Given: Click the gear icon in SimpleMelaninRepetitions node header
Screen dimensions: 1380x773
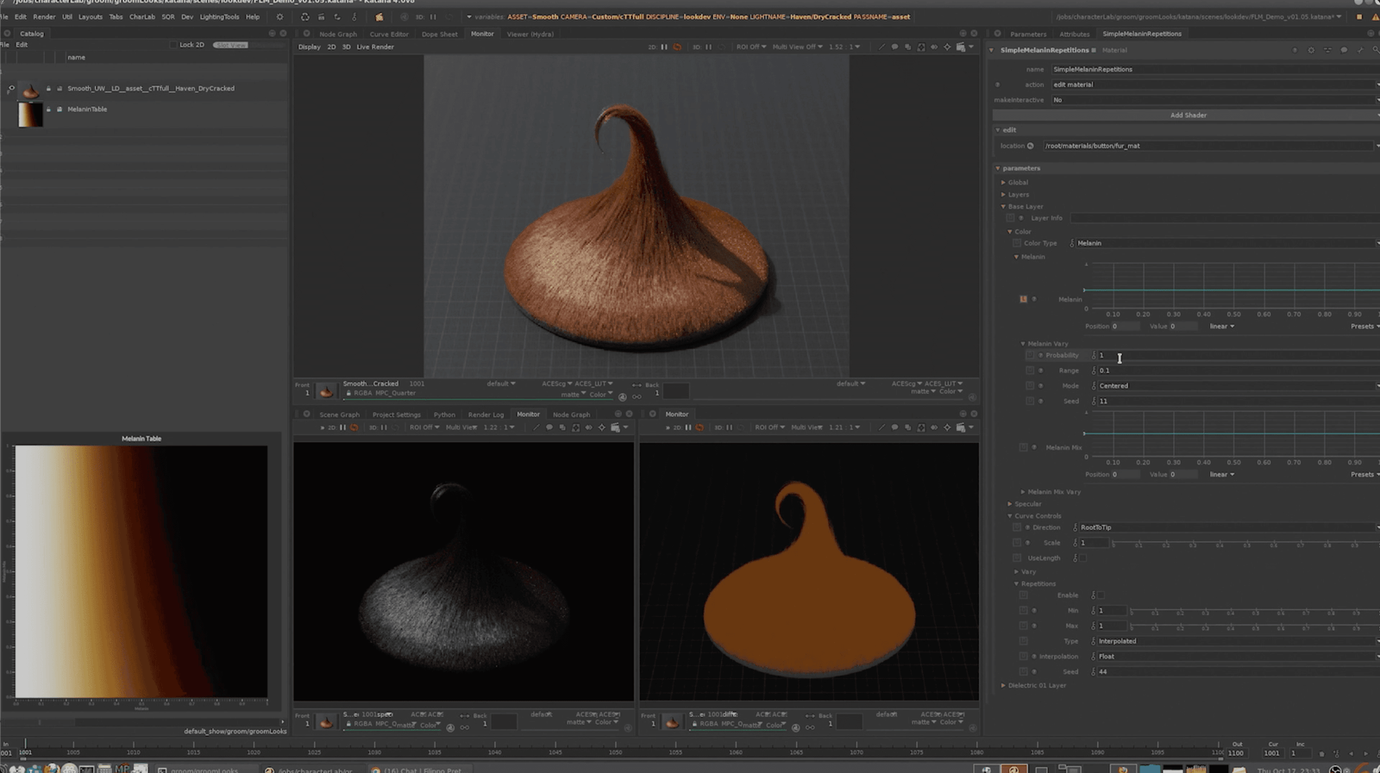Looking at the screenshot, I should pyautogui.click(x=1311, y=50).
